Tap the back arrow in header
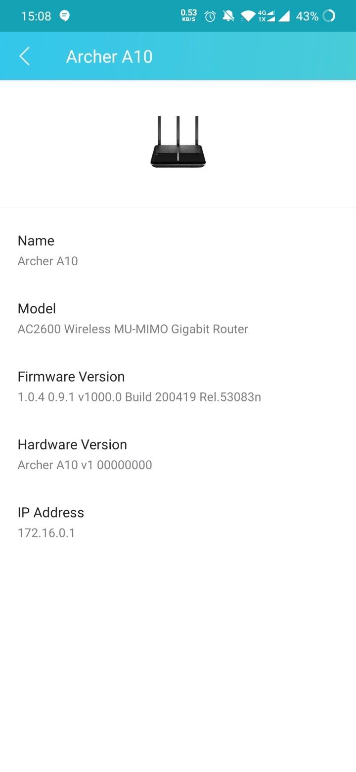Viewport: 356px width, 772px height. tap(24, 56)
